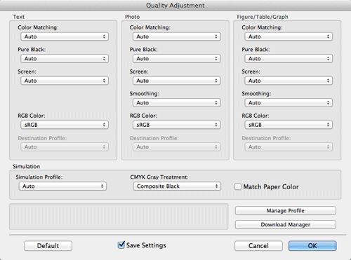Open Figure/Table/Graph Pure Black dropdown
The width and height of the screenshot is (351, 260).
289,59
